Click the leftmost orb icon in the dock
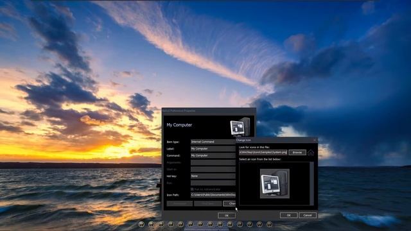The height and width of the screenshot is (231, 411). tap(141, 224)
